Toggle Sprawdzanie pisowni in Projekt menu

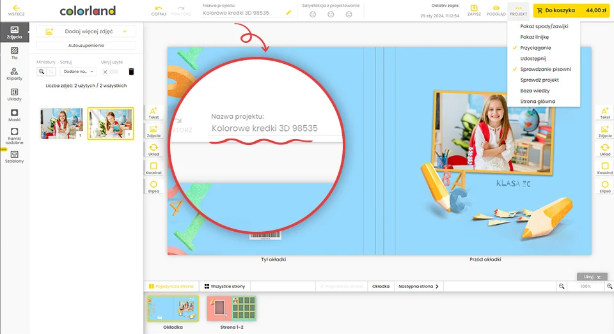(546, 69)
